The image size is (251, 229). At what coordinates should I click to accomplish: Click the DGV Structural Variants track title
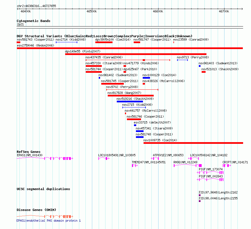click(105, 36)
